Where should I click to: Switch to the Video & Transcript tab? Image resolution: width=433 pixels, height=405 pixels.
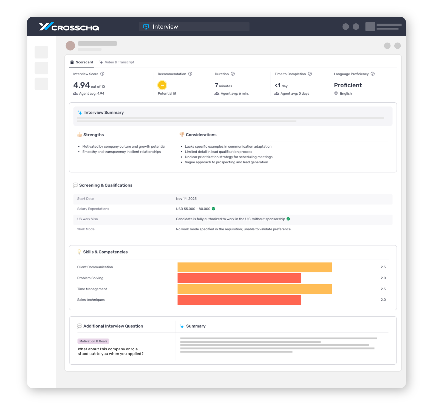point(117,62)
